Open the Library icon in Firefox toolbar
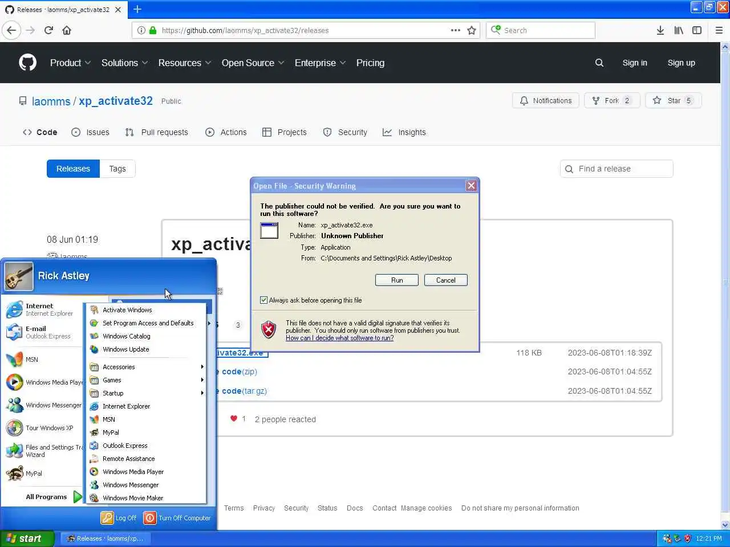Viewport: 730px width, 547px height. pyautogui.click(x=679, y=30)
